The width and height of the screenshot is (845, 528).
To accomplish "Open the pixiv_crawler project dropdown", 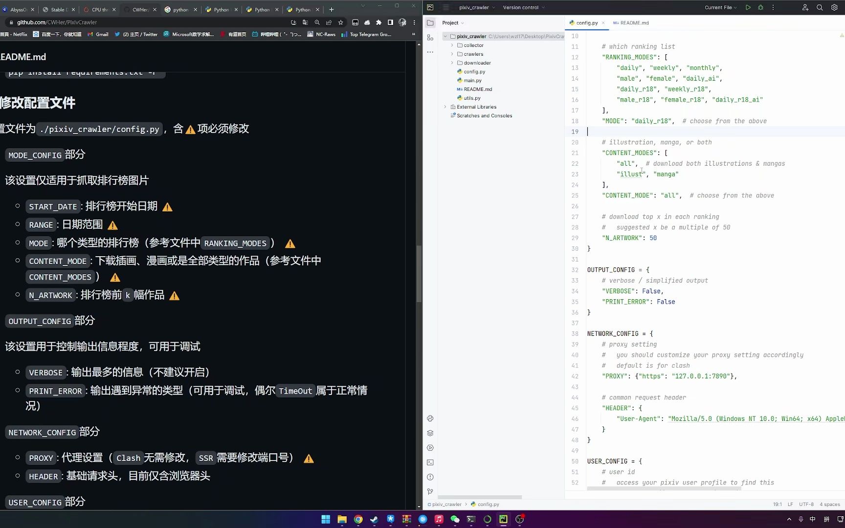I will pos(477,8).
